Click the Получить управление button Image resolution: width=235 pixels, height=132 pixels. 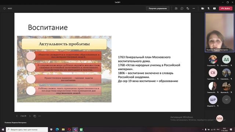158,8
